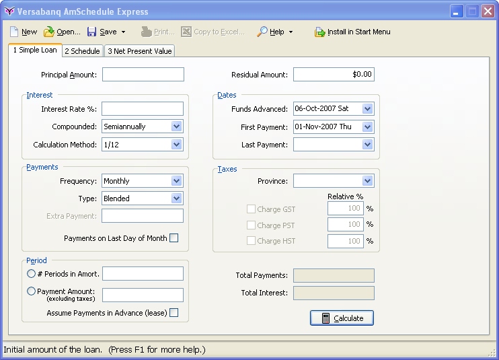This screenshot has width=499, height=360.
Task: Expand the payment Type dropdown
Action: click(177, 199)
